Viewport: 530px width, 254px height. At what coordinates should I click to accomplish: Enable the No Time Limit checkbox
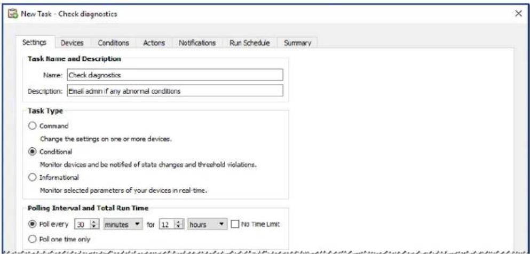tap(235, 224)
